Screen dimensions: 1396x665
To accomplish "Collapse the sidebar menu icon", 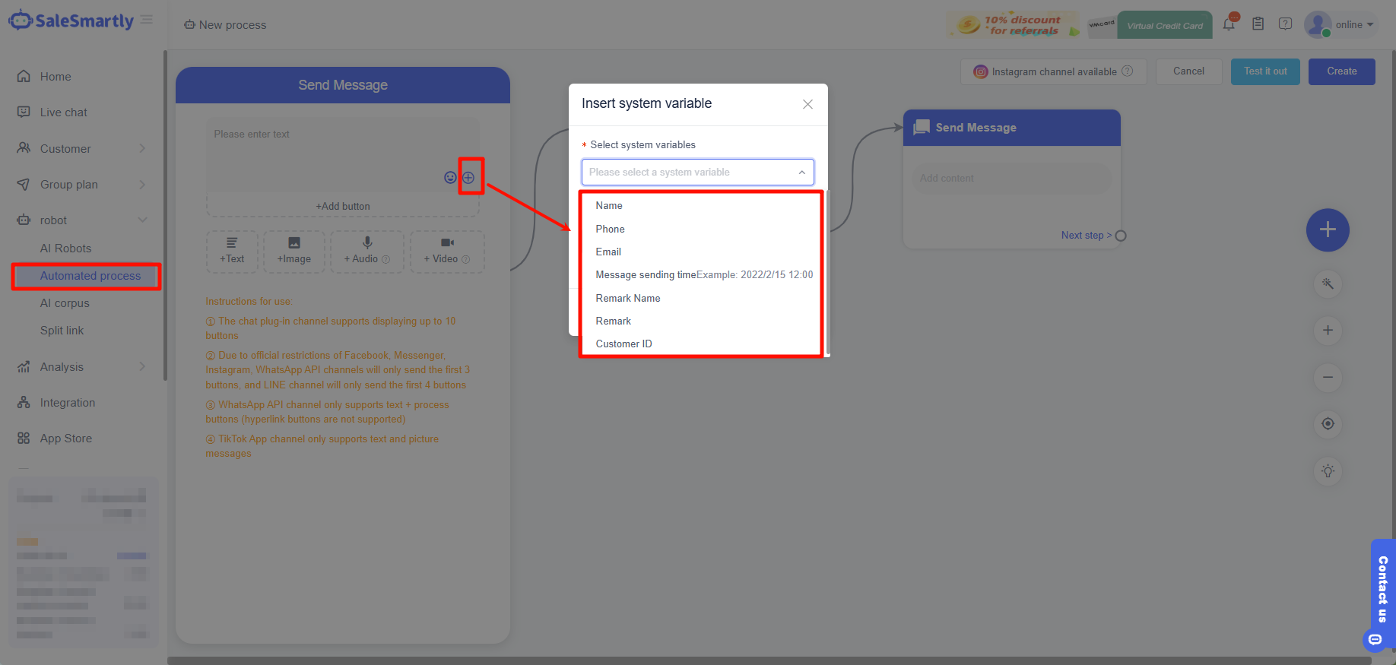I will pyautogui.click(x=147, y=20).
